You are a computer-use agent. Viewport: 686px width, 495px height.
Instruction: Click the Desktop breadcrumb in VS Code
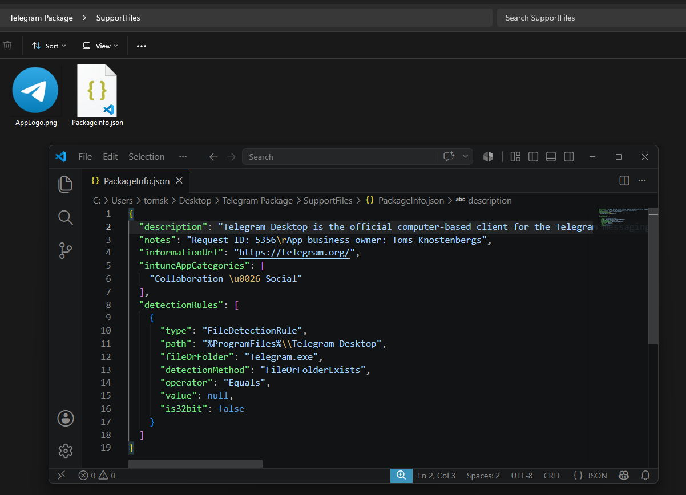click(195, 201)
